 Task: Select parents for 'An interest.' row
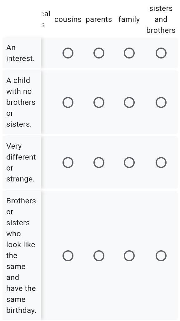(99, 53)
